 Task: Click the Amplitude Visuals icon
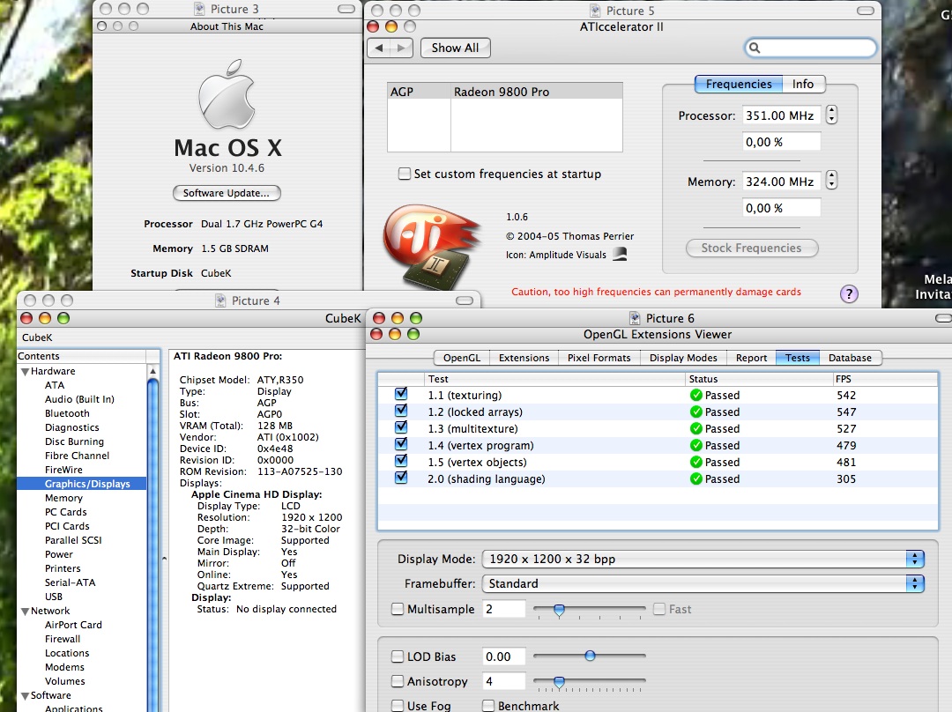pyautogui.click(x=620, y=255)
